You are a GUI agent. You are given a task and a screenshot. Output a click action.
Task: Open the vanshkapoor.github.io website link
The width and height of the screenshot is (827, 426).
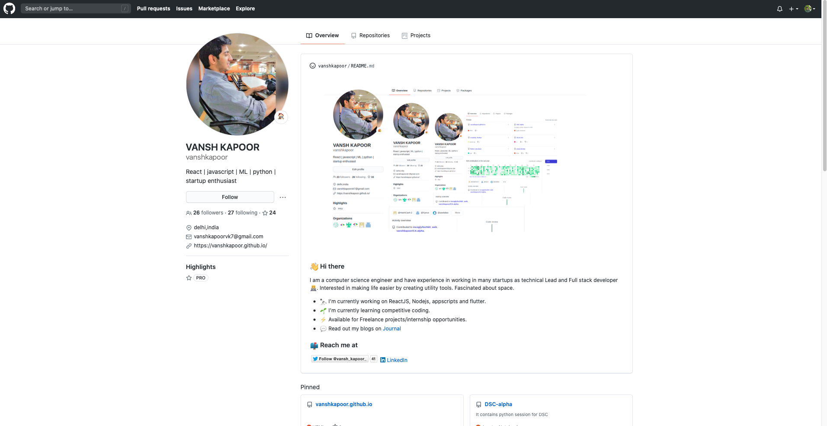pyautogui.click(x=231, y=246)
